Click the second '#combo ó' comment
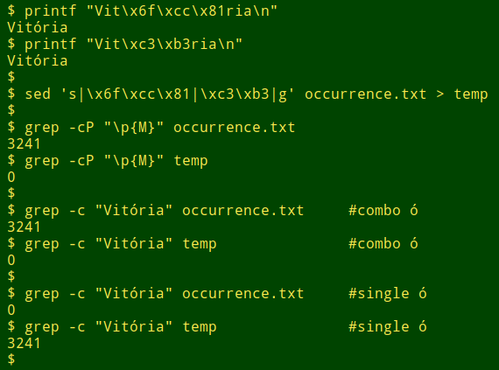Screen dimensions: 499x370 point(383,244)
